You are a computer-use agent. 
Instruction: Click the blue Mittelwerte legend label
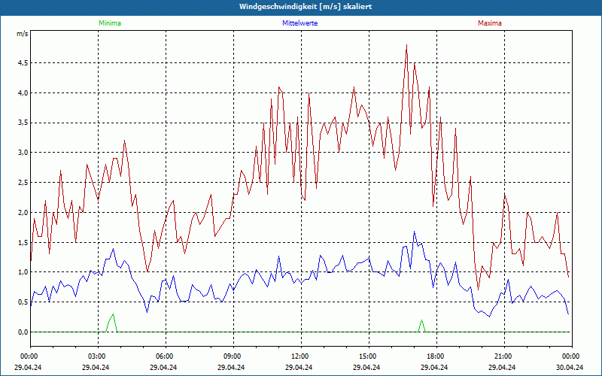299,23
